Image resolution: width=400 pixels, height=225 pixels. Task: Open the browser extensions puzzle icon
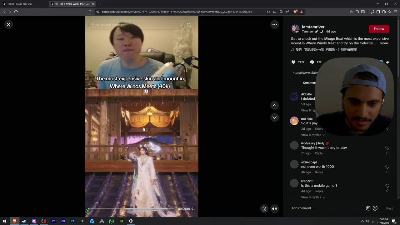[x=357, y=12]
